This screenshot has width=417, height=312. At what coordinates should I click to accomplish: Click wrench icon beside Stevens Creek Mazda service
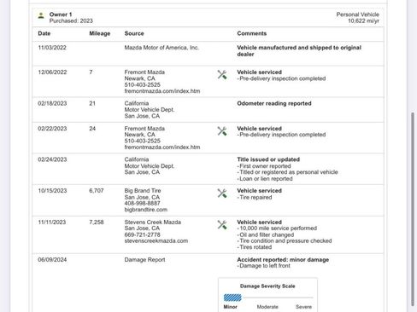(x=222, y=224)
